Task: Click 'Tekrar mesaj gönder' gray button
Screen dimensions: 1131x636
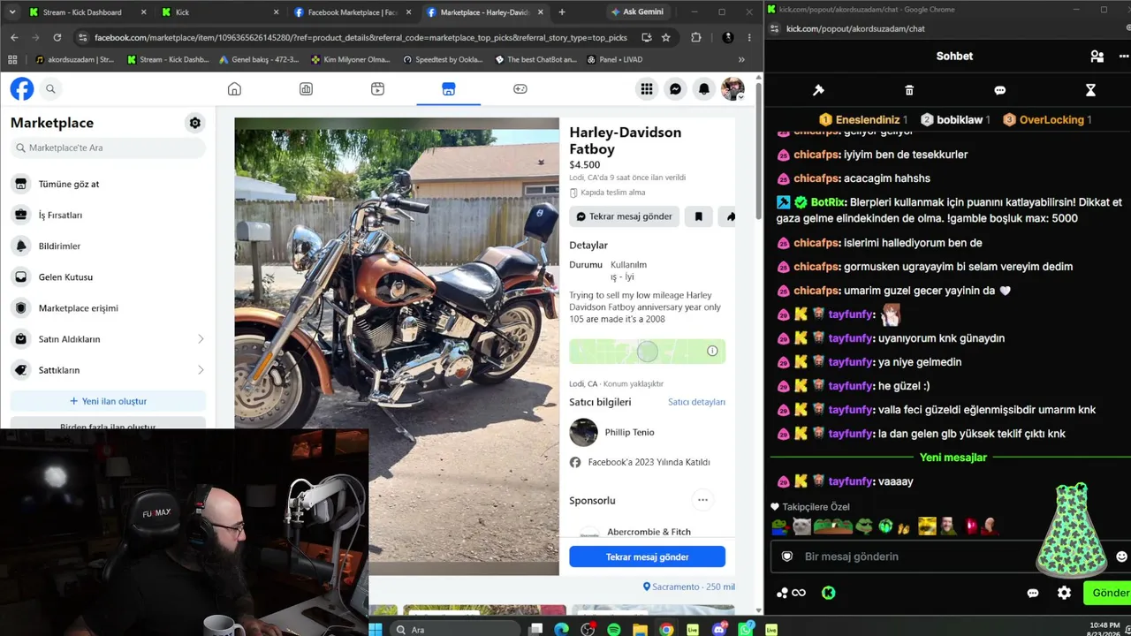Action: [624, 216]
